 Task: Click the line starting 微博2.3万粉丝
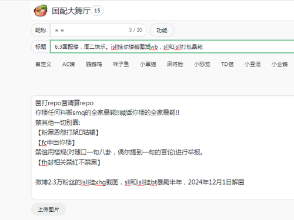pos(139,182)
